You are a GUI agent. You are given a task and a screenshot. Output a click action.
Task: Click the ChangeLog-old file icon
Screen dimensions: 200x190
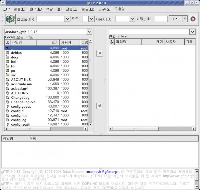click(8, 102)
